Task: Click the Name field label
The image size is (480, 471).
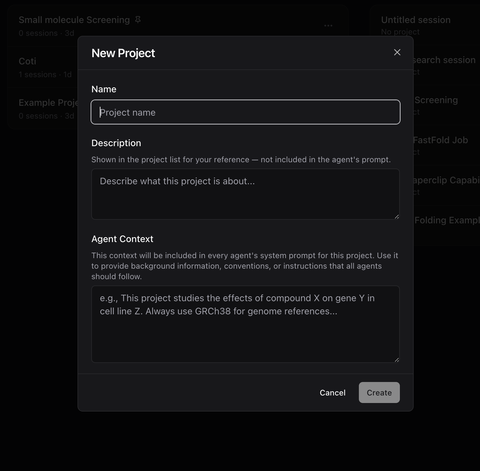Action: (x=104, y=89)
